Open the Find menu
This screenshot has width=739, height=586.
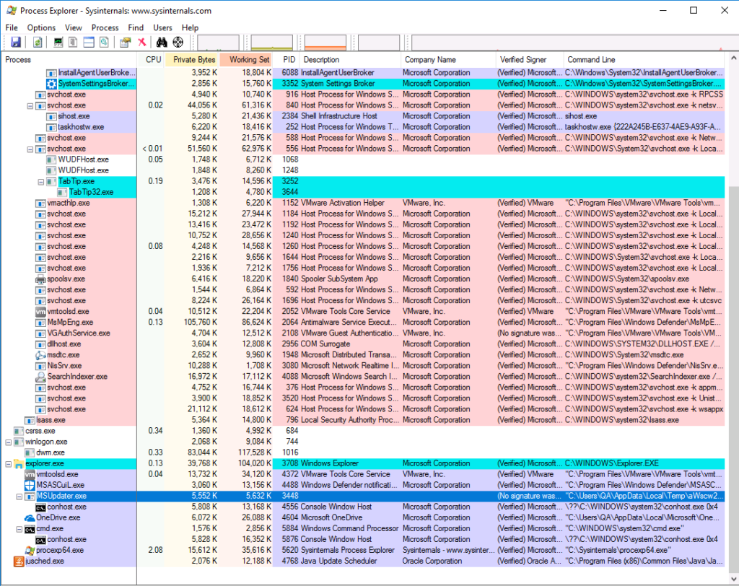point(136,28)
